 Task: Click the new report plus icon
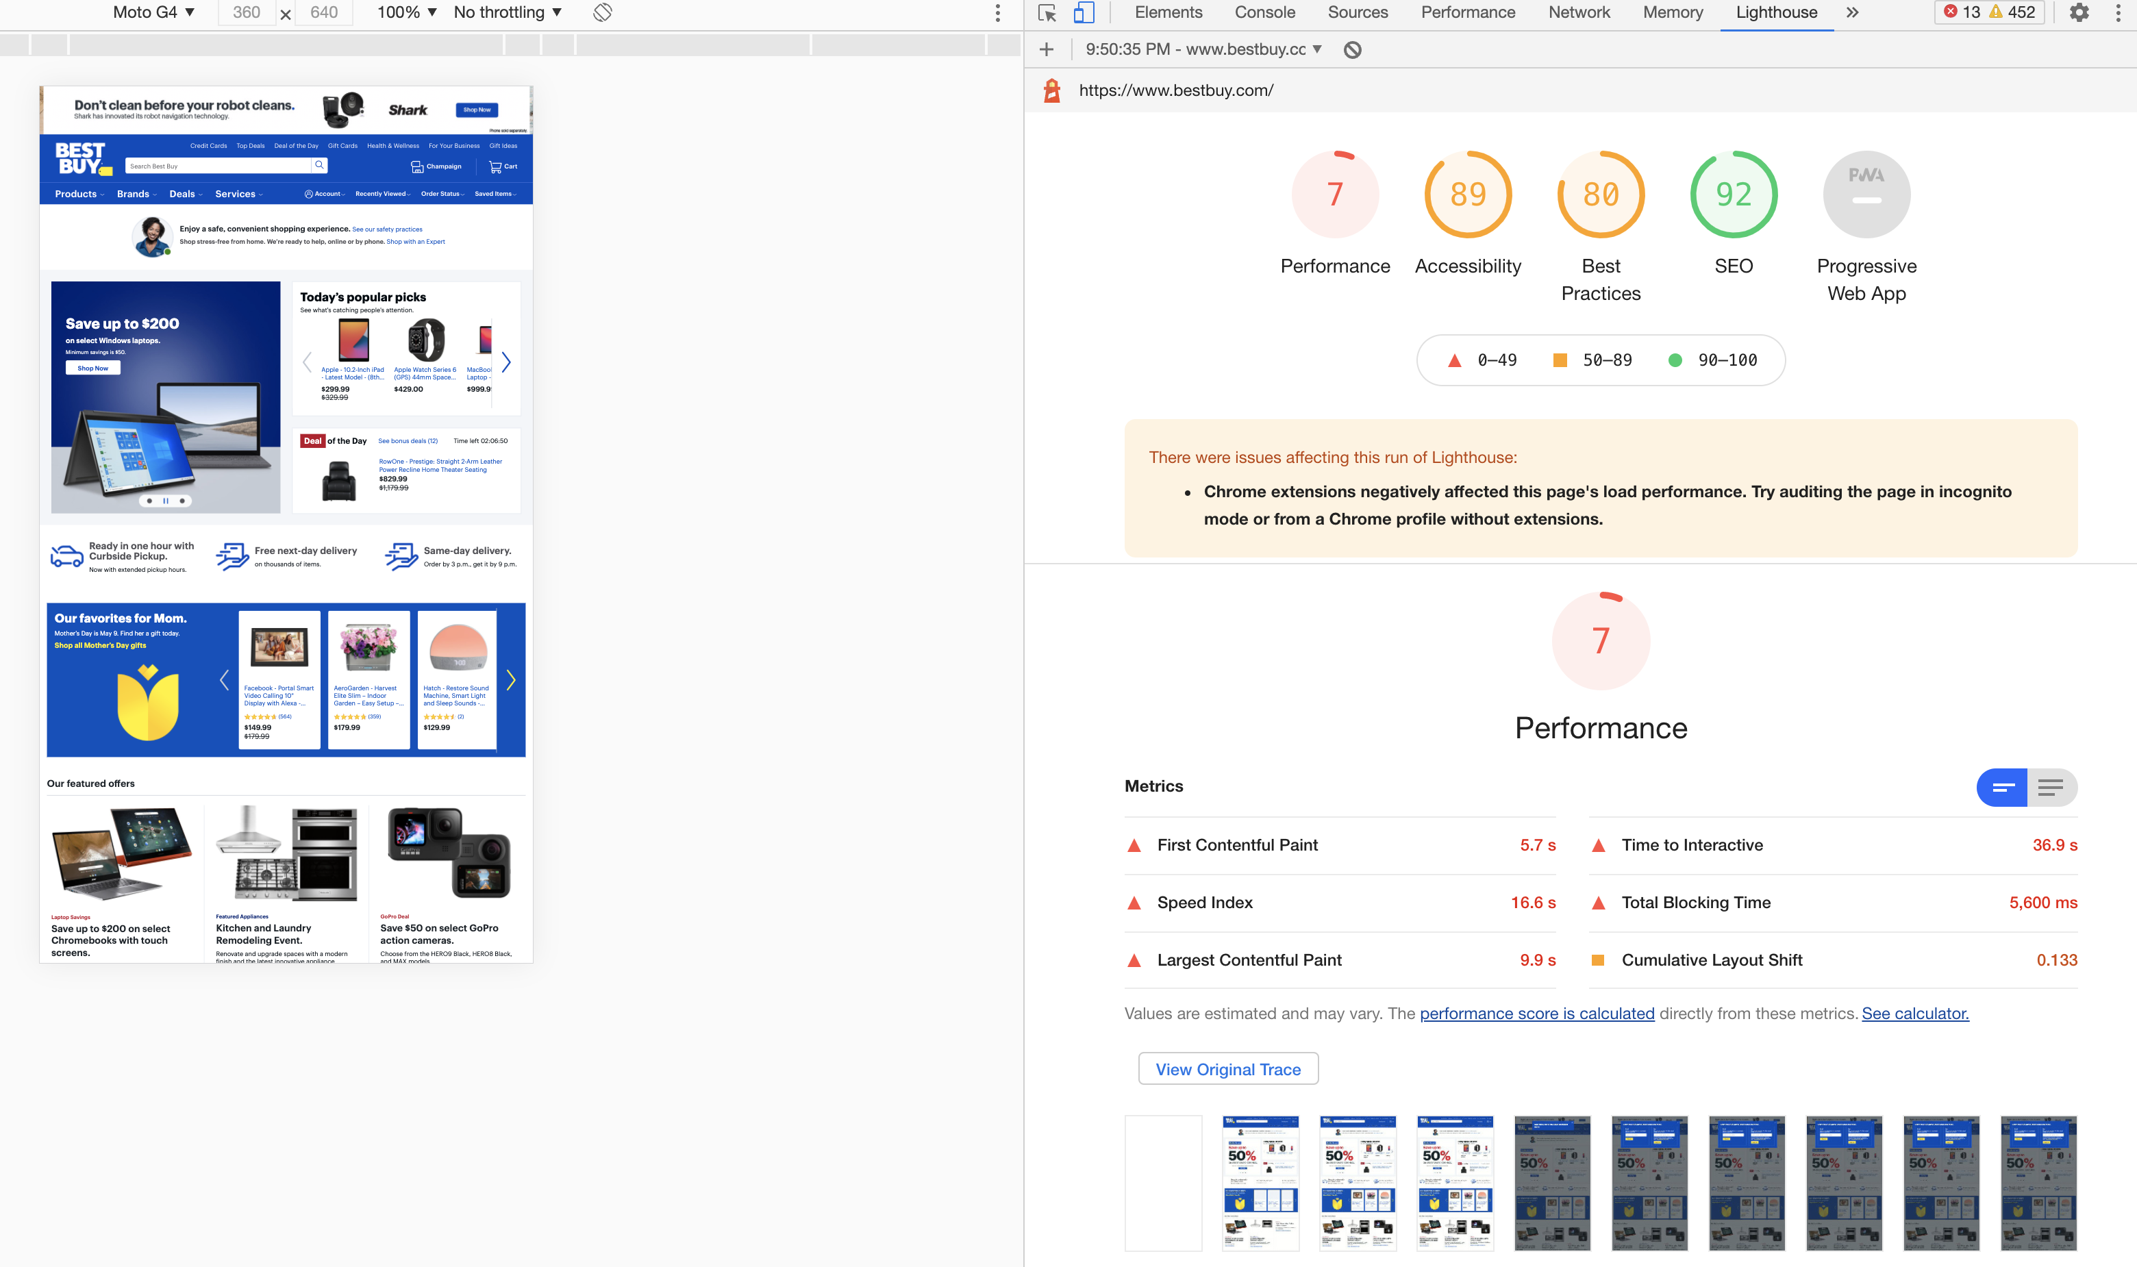click(x=1047, y=49)
